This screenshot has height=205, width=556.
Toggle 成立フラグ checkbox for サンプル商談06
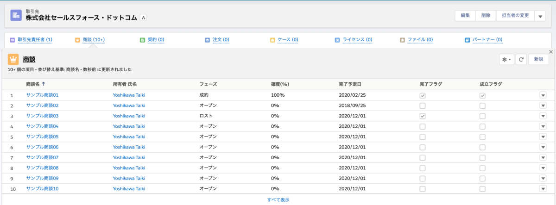482,147
